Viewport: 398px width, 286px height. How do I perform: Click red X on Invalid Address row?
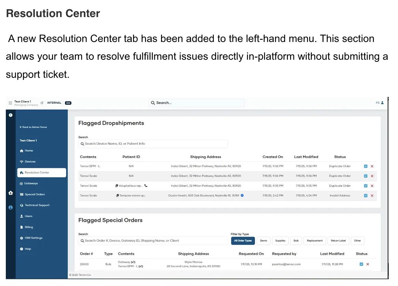372,196
